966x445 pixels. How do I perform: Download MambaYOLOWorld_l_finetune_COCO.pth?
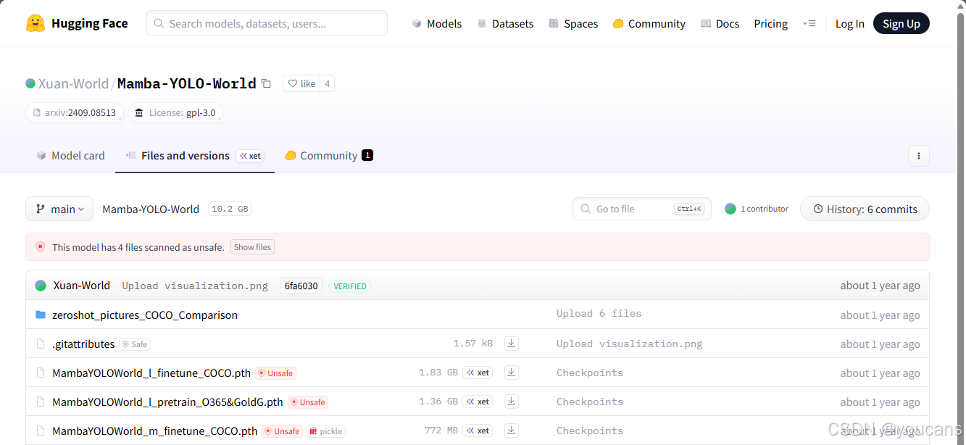[512, 373]
